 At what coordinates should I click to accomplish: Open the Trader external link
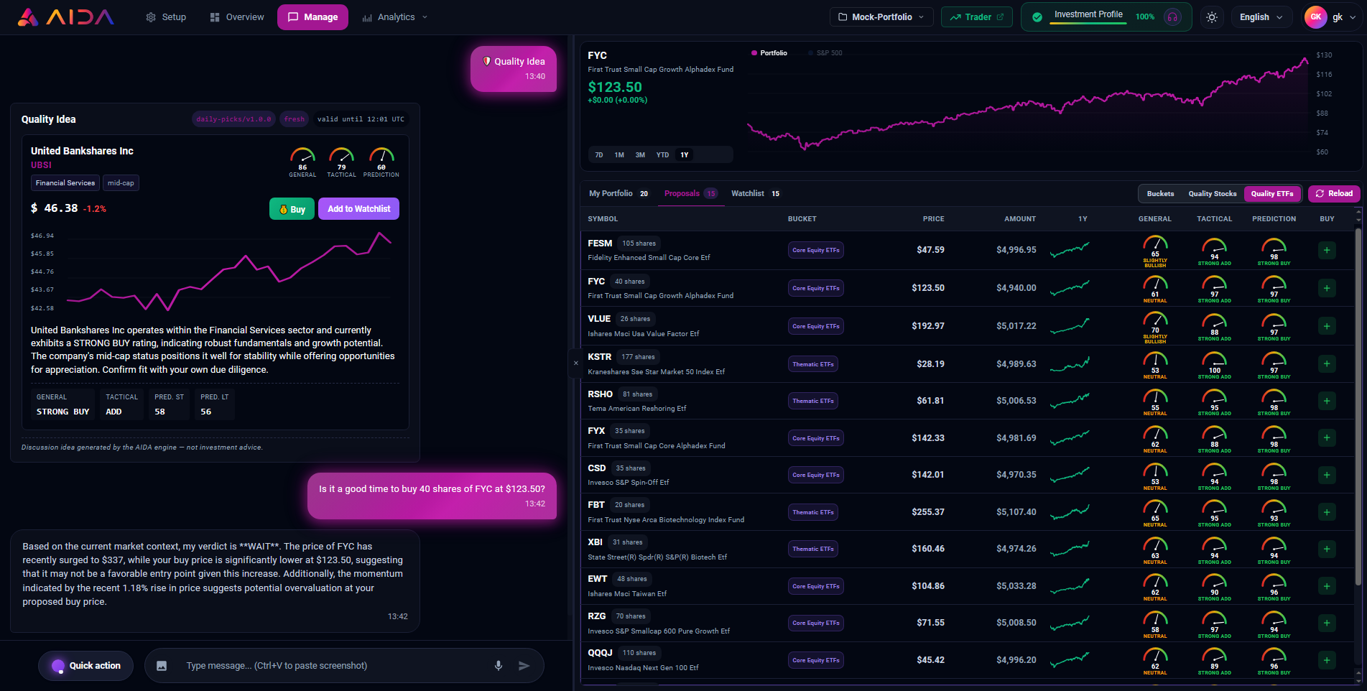coord(977,17)
